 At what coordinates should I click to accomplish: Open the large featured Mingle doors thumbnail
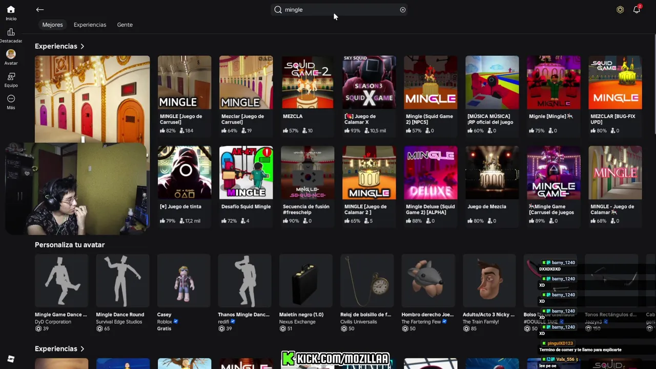[x=92, y=99]
